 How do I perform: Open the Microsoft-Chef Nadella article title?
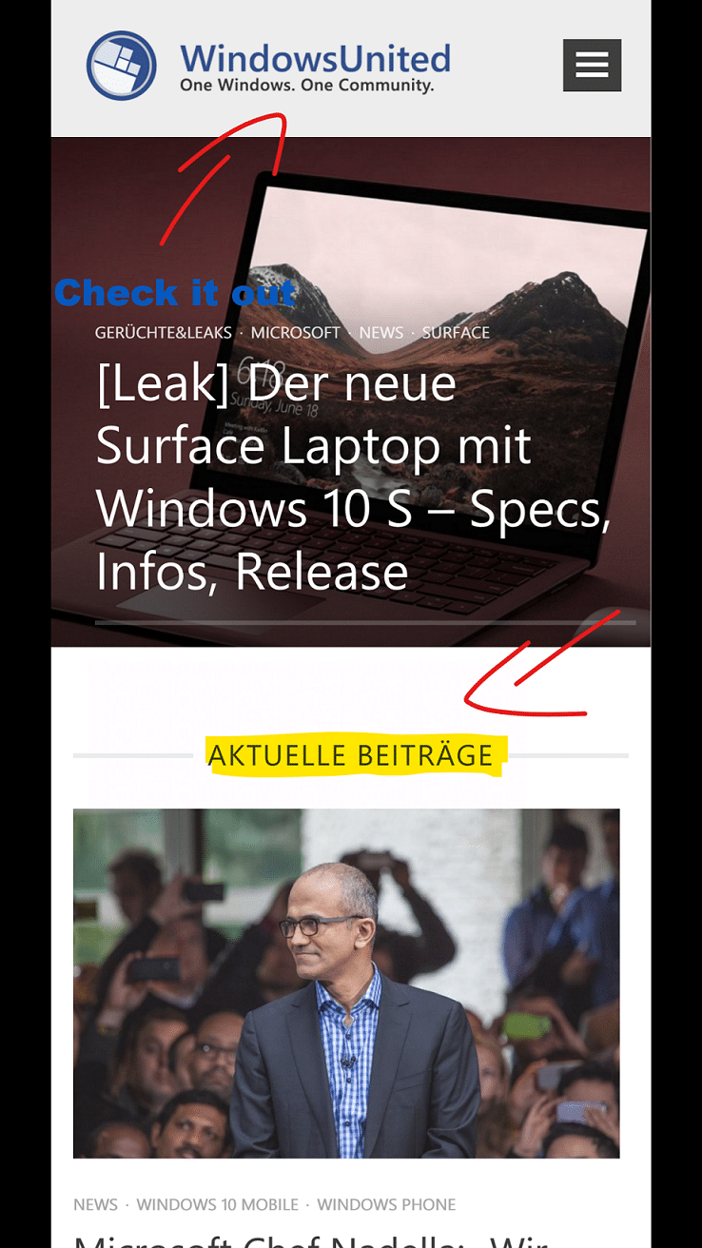tap(314, 1239)
